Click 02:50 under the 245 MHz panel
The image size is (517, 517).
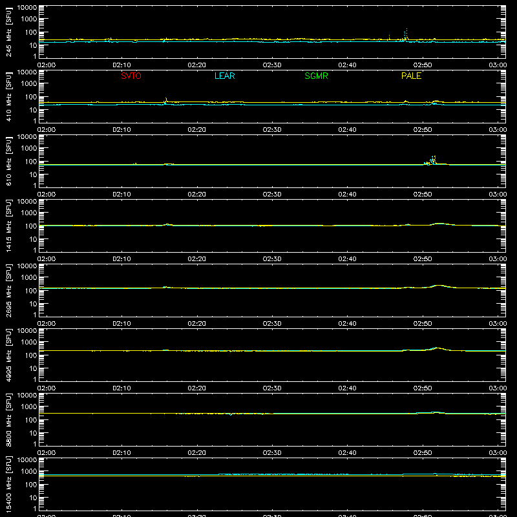click(x=423, y=65)
